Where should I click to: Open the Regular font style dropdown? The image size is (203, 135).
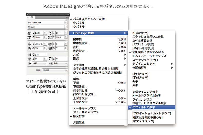66,27
